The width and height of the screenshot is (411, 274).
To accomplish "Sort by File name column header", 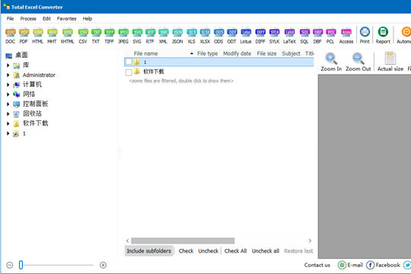I will [x=145, y=53].
